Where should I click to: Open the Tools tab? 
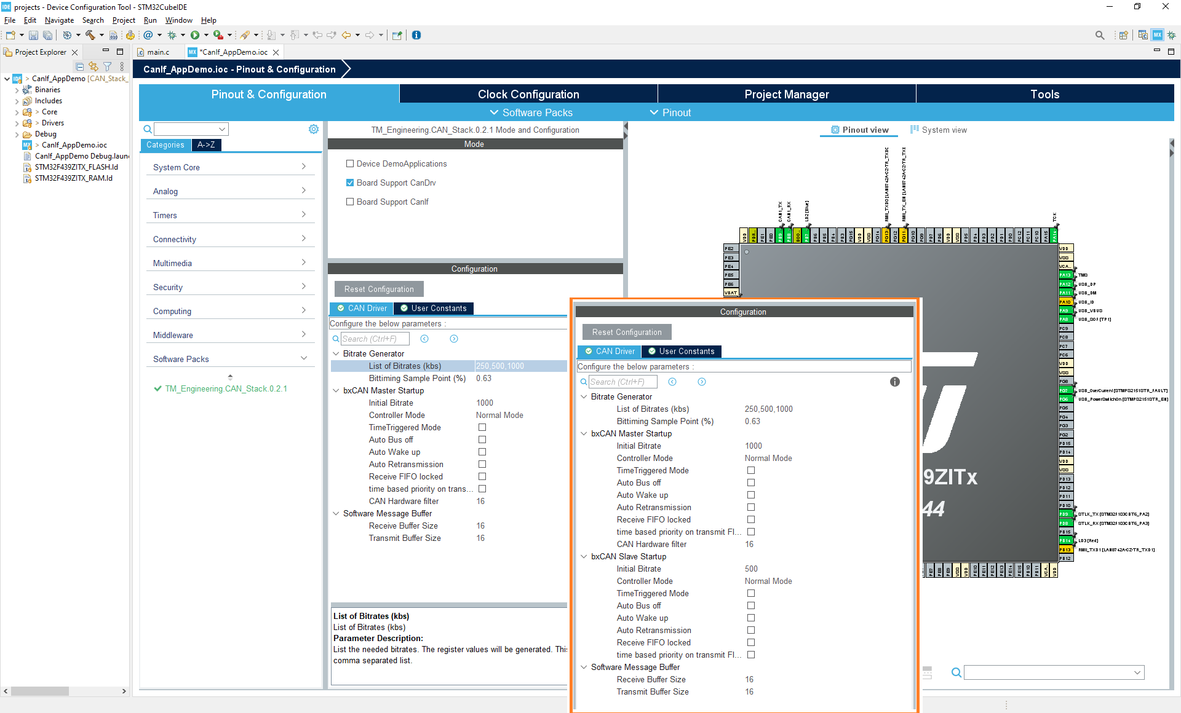point(1044,94)
